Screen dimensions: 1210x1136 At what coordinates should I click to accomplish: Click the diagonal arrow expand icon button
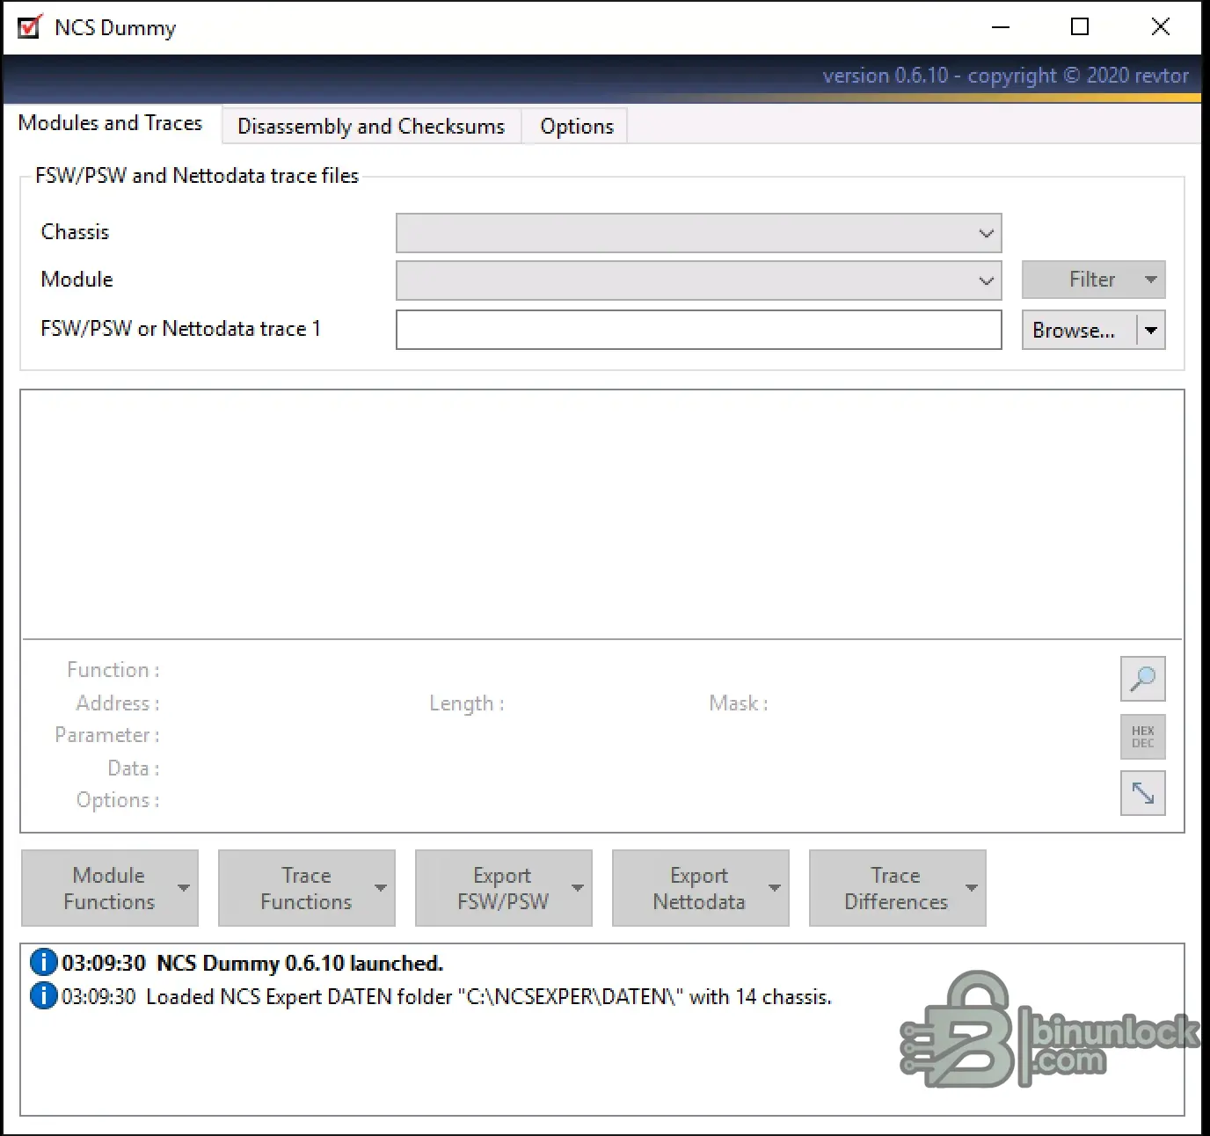[x=1142, y=793]
